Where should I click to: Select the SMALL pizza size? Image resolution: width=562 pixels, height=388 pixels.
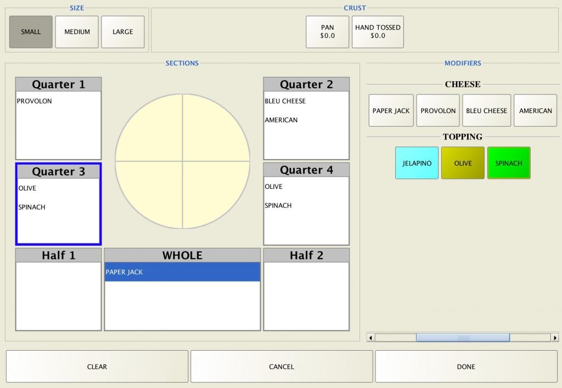pos(31,32)
